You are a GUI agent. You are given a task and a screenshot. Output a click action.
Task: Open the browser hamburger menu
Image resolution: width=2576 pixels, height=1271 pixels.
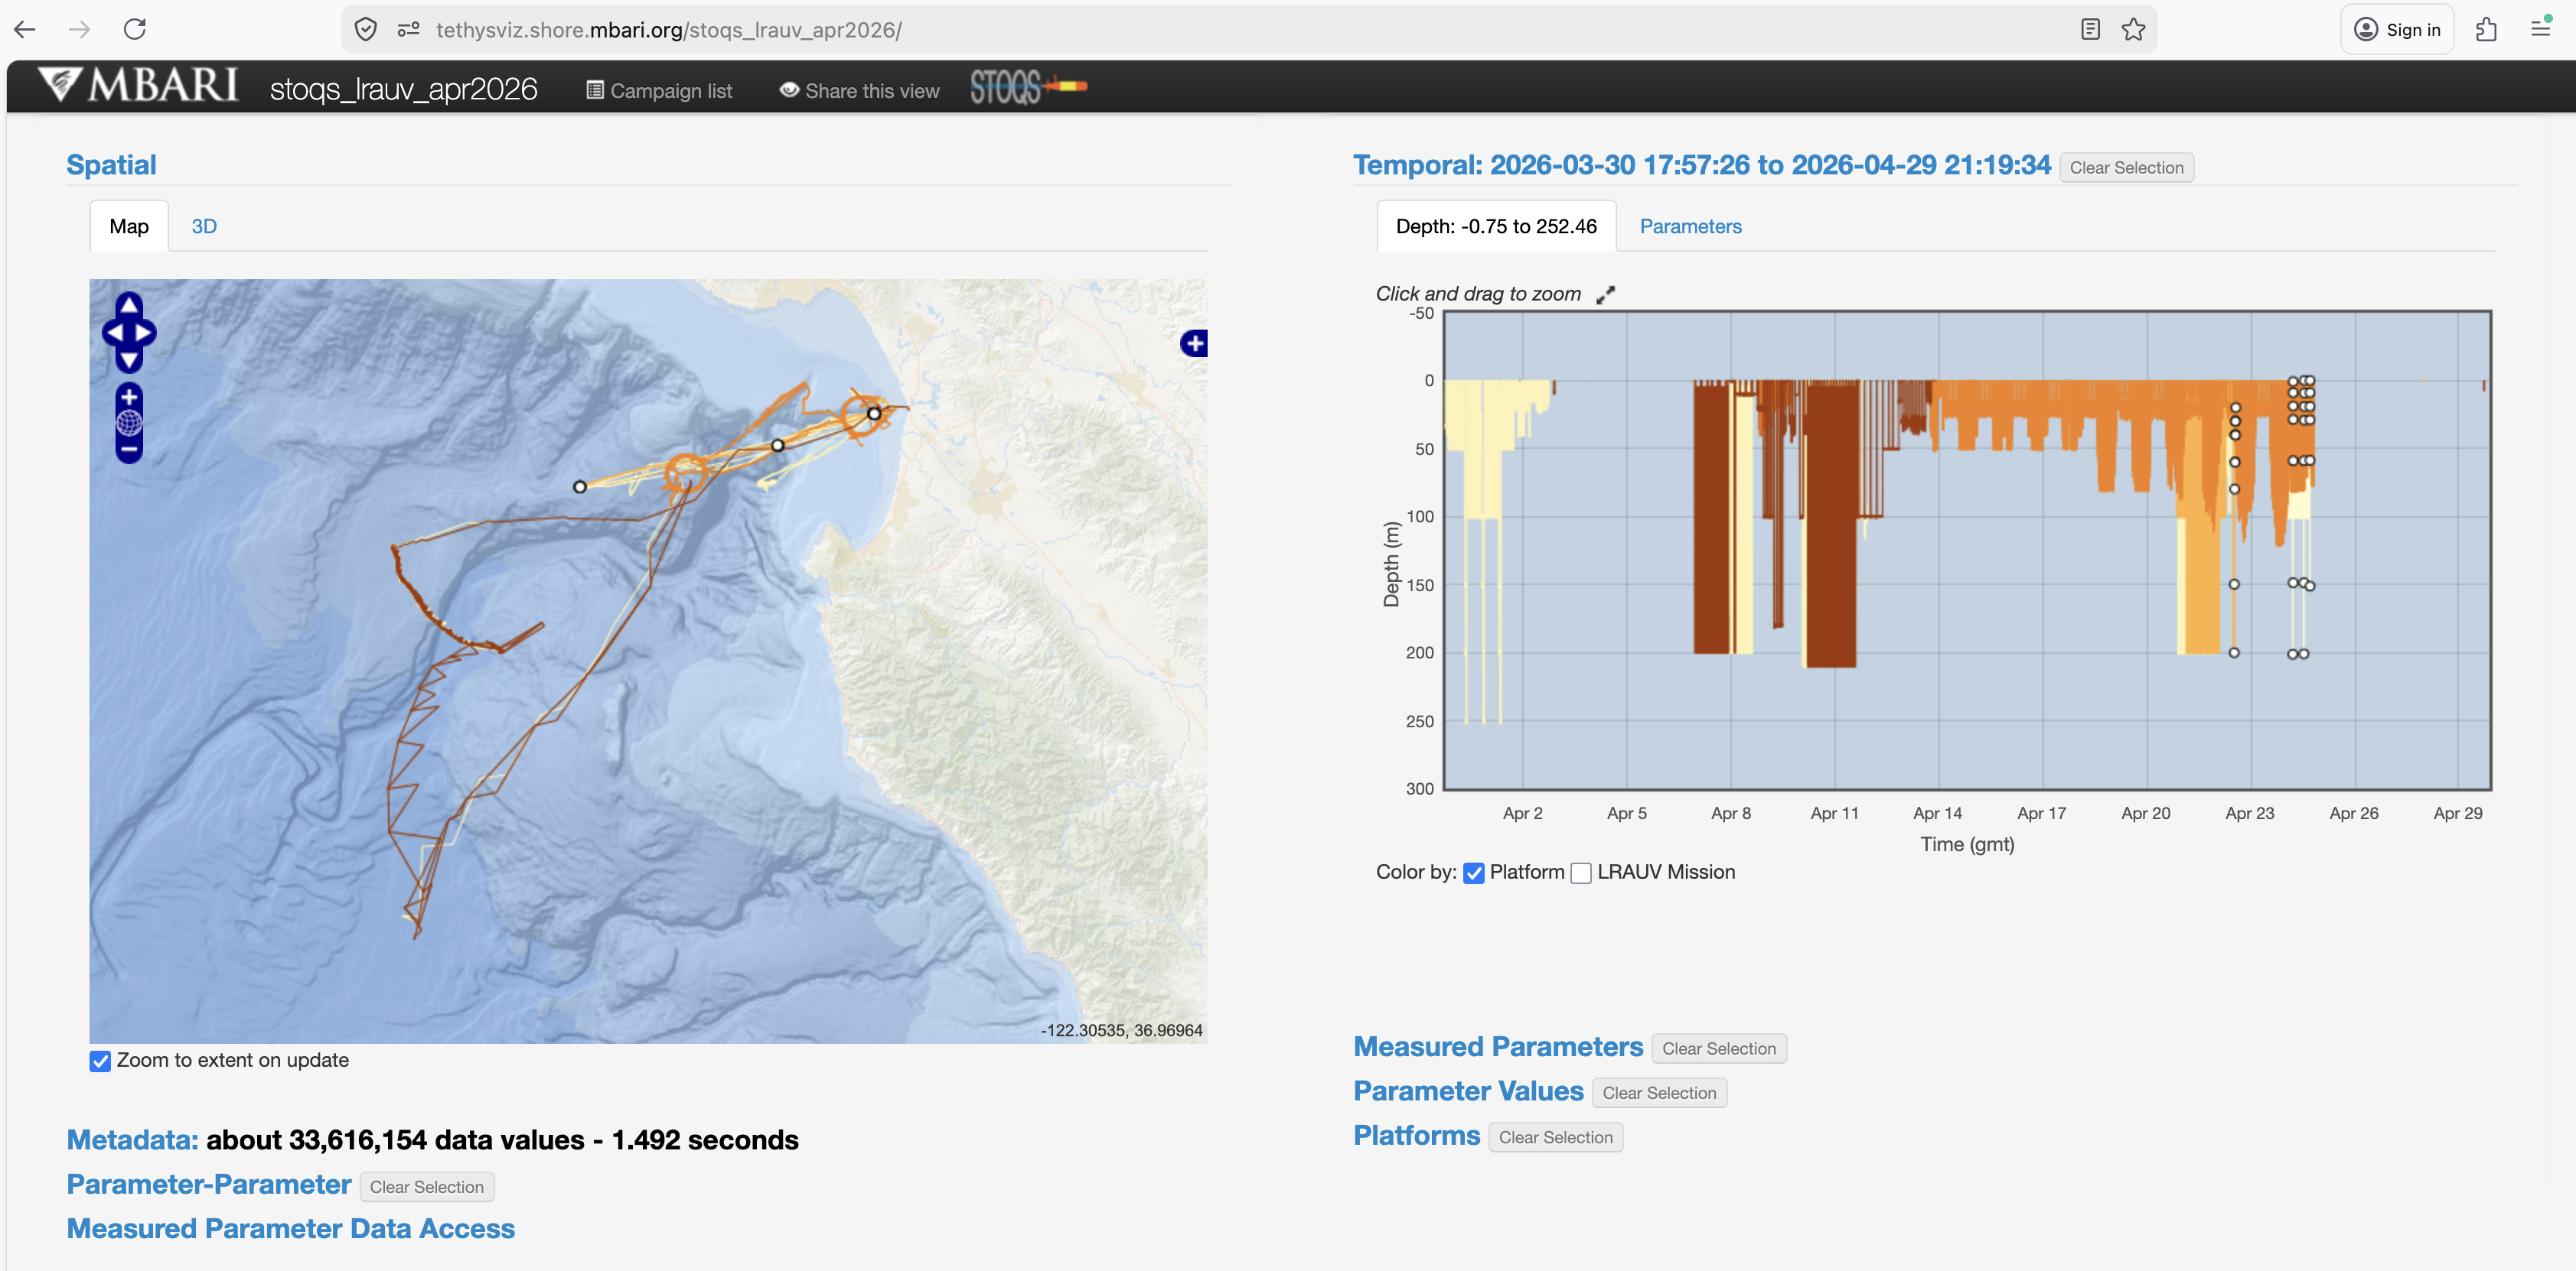2540,29
